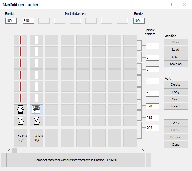The height and width of the screenshot is (171, 192).
Task: Click the Draw < button
Action: point(176,137)
